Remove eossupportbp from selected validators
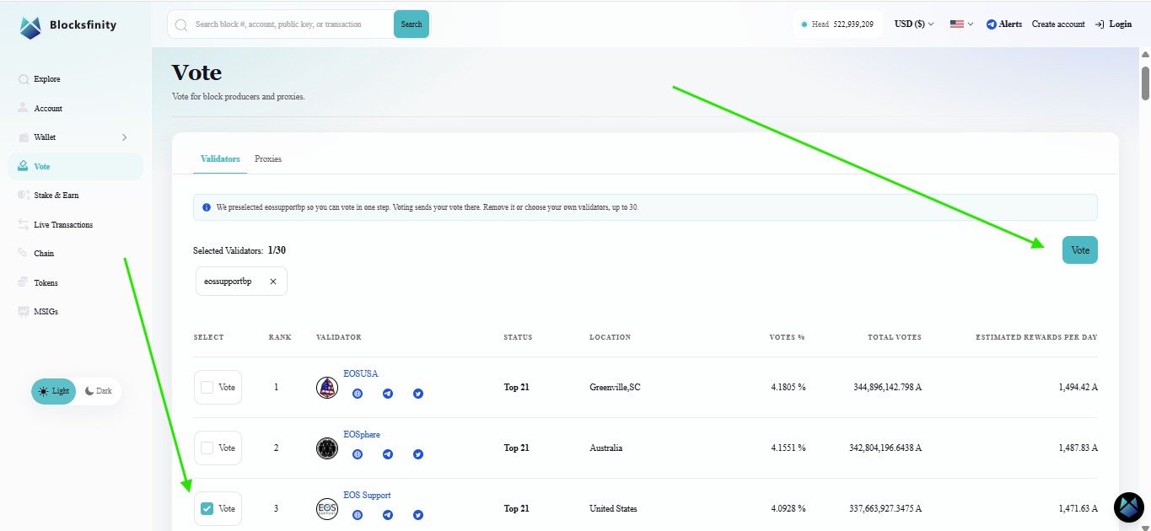This screenshot has width=1151, height=531. point(272,282)
